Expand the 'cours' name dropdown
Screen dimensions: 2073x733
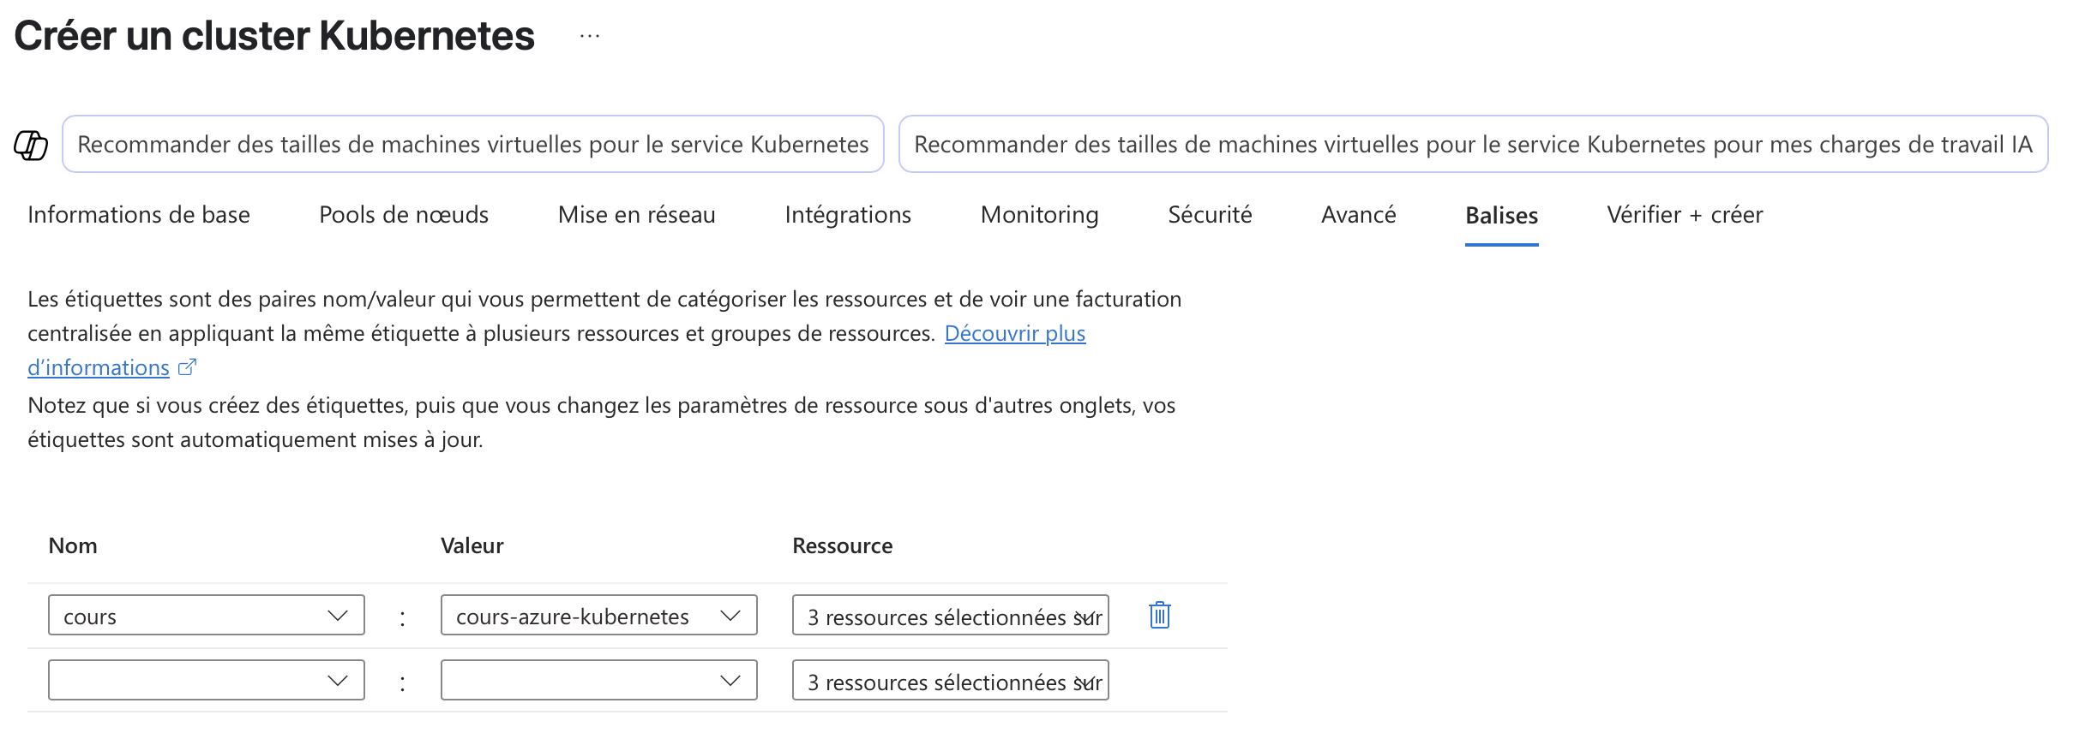coord(337,616)
